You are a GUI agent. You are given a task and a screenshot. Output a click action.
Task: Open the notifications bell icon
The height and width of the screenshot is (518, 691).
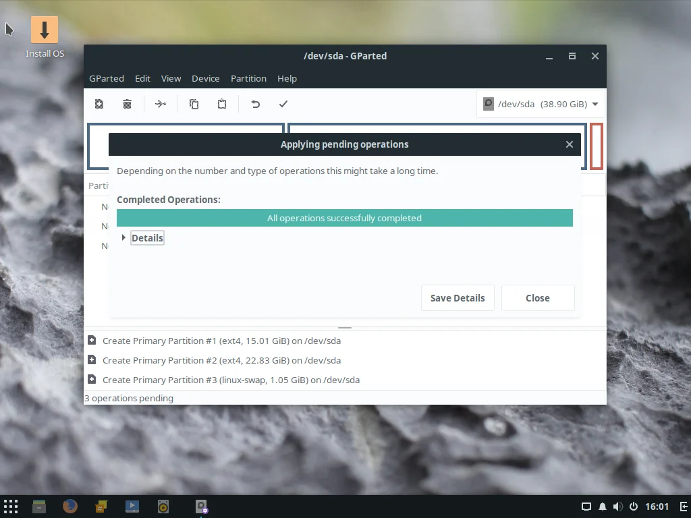click(603, 507)
